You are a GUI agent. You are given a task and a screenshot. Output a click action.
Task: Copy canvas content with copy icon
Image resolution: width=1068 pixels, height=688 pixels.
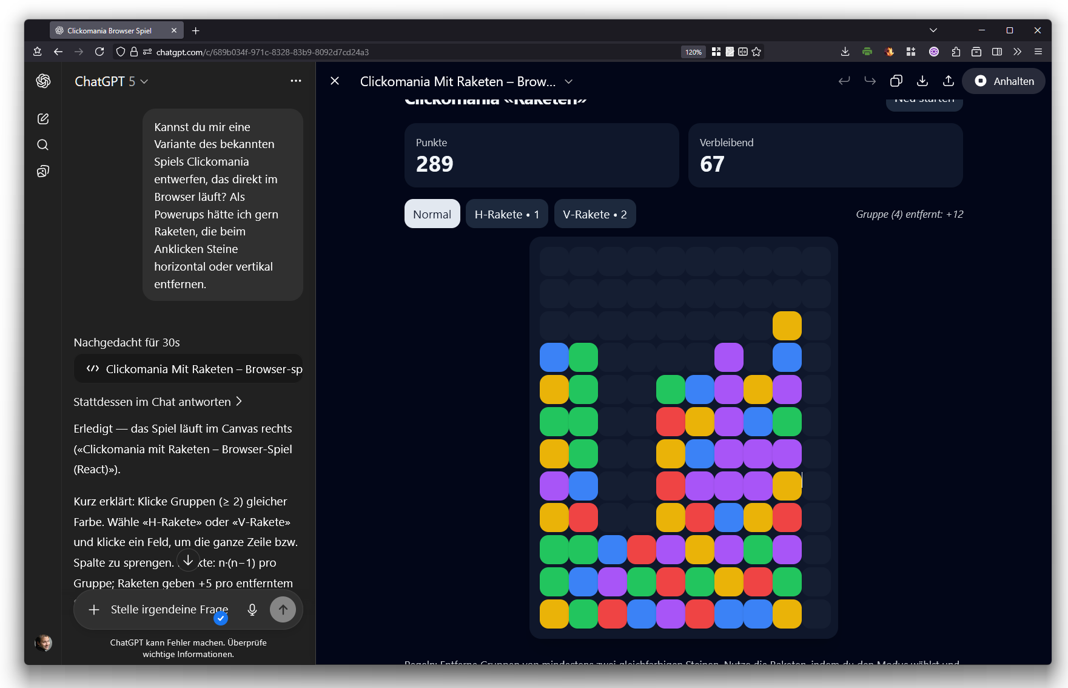(896, 81)
